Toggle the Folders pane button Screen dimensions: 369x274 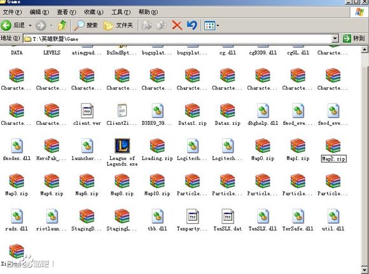point(118,25)
